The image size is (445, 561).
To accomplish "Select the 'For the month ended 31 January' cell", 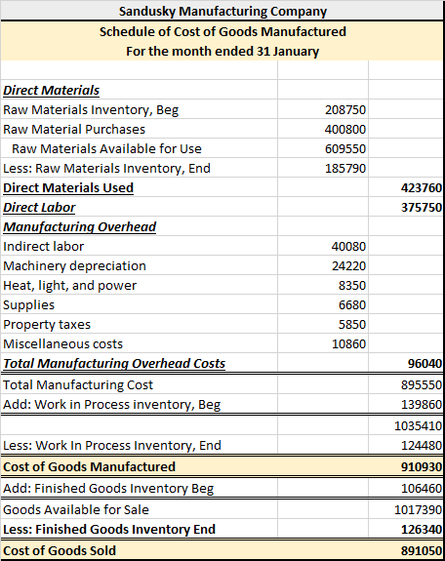I will click(222, 51).
